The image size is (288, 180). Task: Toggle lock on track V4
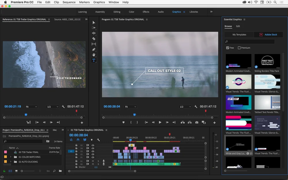tap(76, 148)
